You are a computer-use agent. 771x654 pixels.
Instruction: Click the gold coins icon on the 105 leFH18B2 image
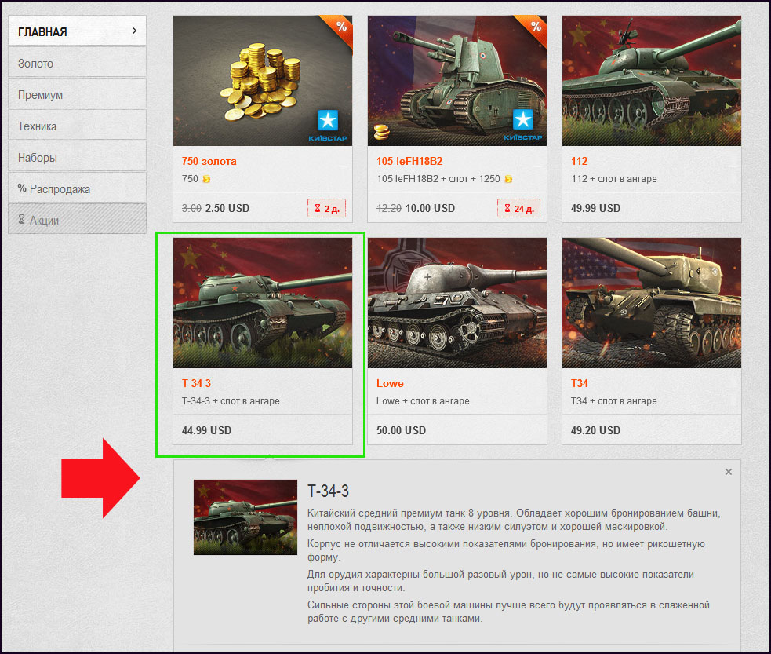pyautogui.click(x=381, y=132)
